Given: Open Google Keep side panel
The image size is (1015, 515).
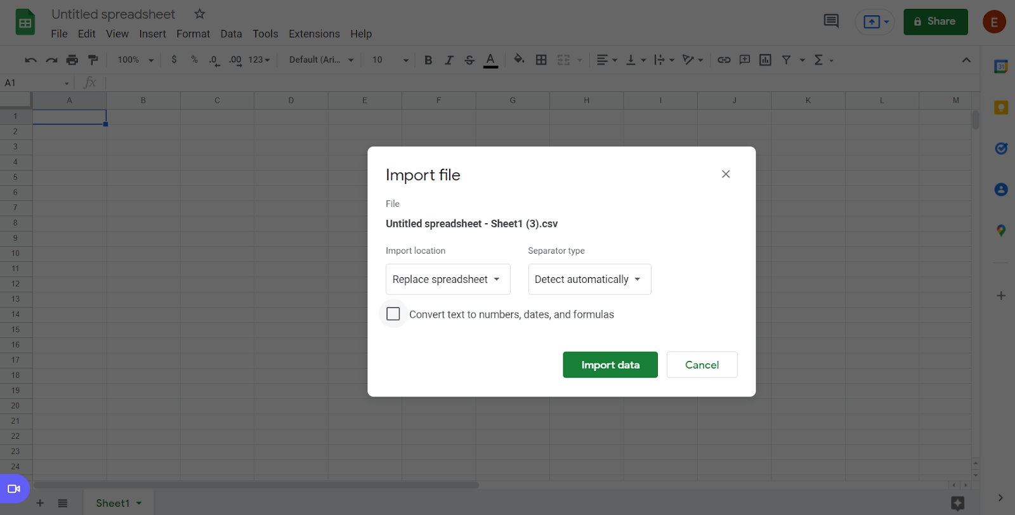Looking at the screenshot, I should click(x=1001, y=107).
